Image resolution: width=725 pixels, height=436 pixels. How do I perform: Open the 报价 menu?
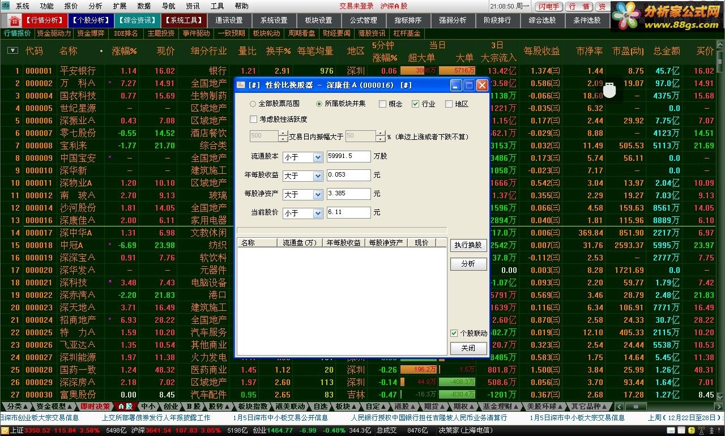coord(71,6)
